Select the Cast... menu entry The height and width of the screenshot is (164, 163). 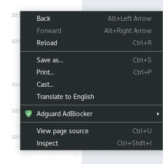pos(91,84)
